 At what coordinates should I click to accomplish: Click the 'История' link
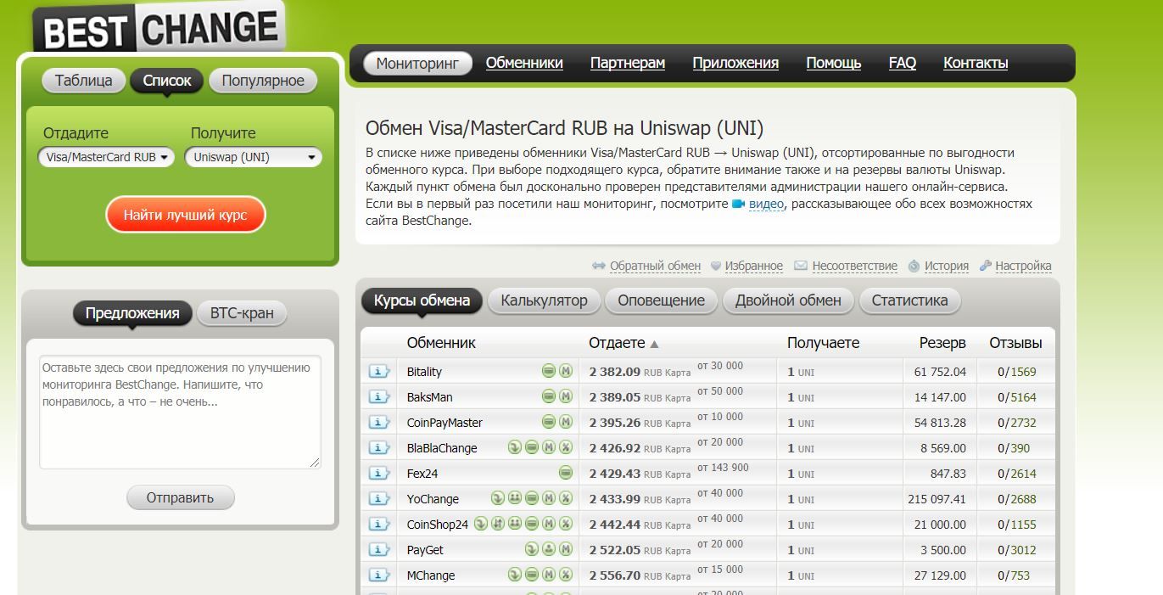point(947,266)
